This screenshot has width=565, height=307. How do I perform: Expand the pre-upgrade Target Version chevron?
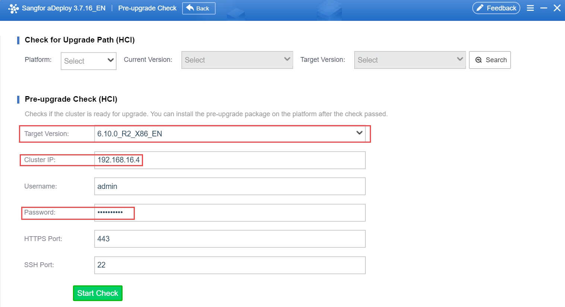pos(359,133)
